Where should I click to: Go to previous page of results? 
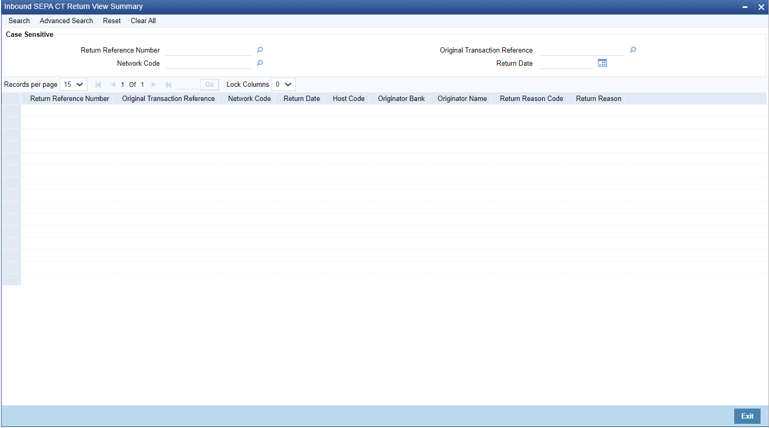point(113,85)
